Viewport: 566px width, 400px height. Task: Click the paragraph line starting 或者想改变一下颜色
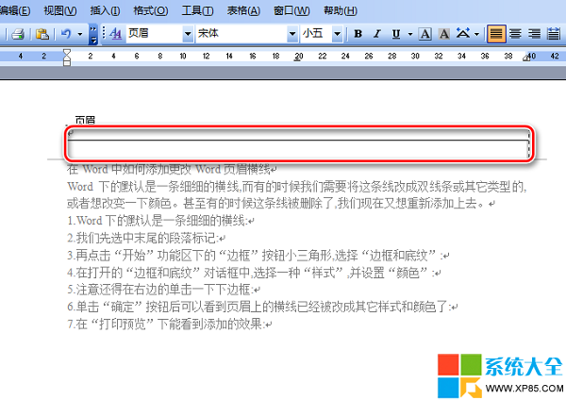pyautogui.click(x=281, y=204)
